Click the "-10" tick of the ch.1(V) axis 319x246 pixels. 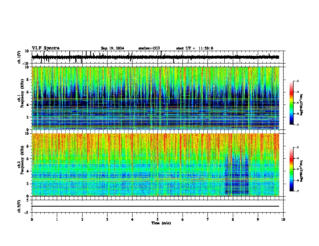coord(26,64)
